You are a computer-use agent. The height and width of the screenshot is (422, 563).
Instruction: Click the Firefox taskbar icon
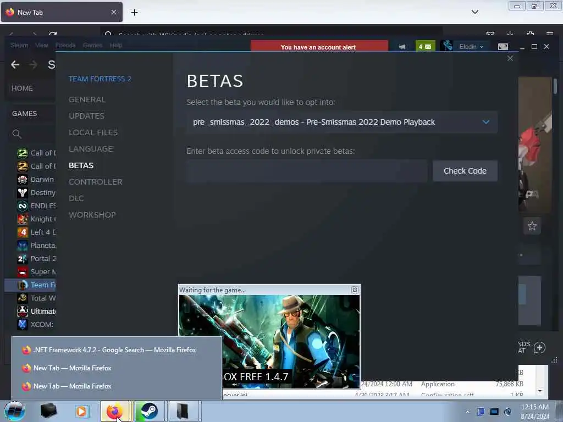[x=114, y=411]
